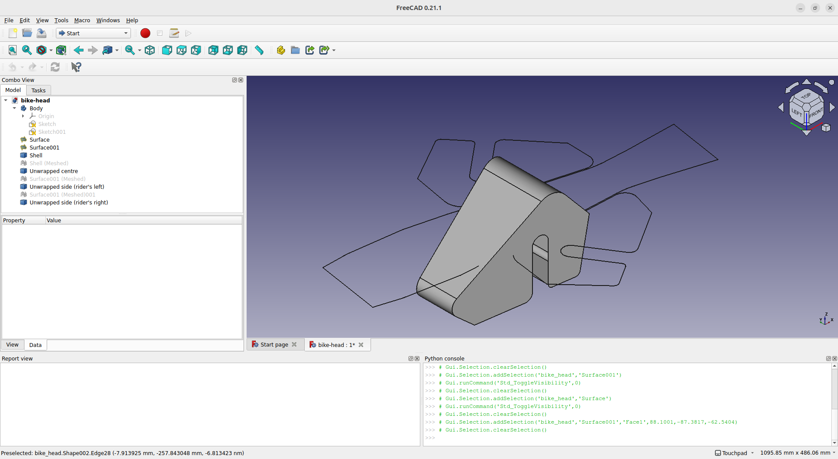Image resolution: width=838 pixels, height=459 pixels.
Task: Open the draw style icon
Action: (x=41, y=50)
